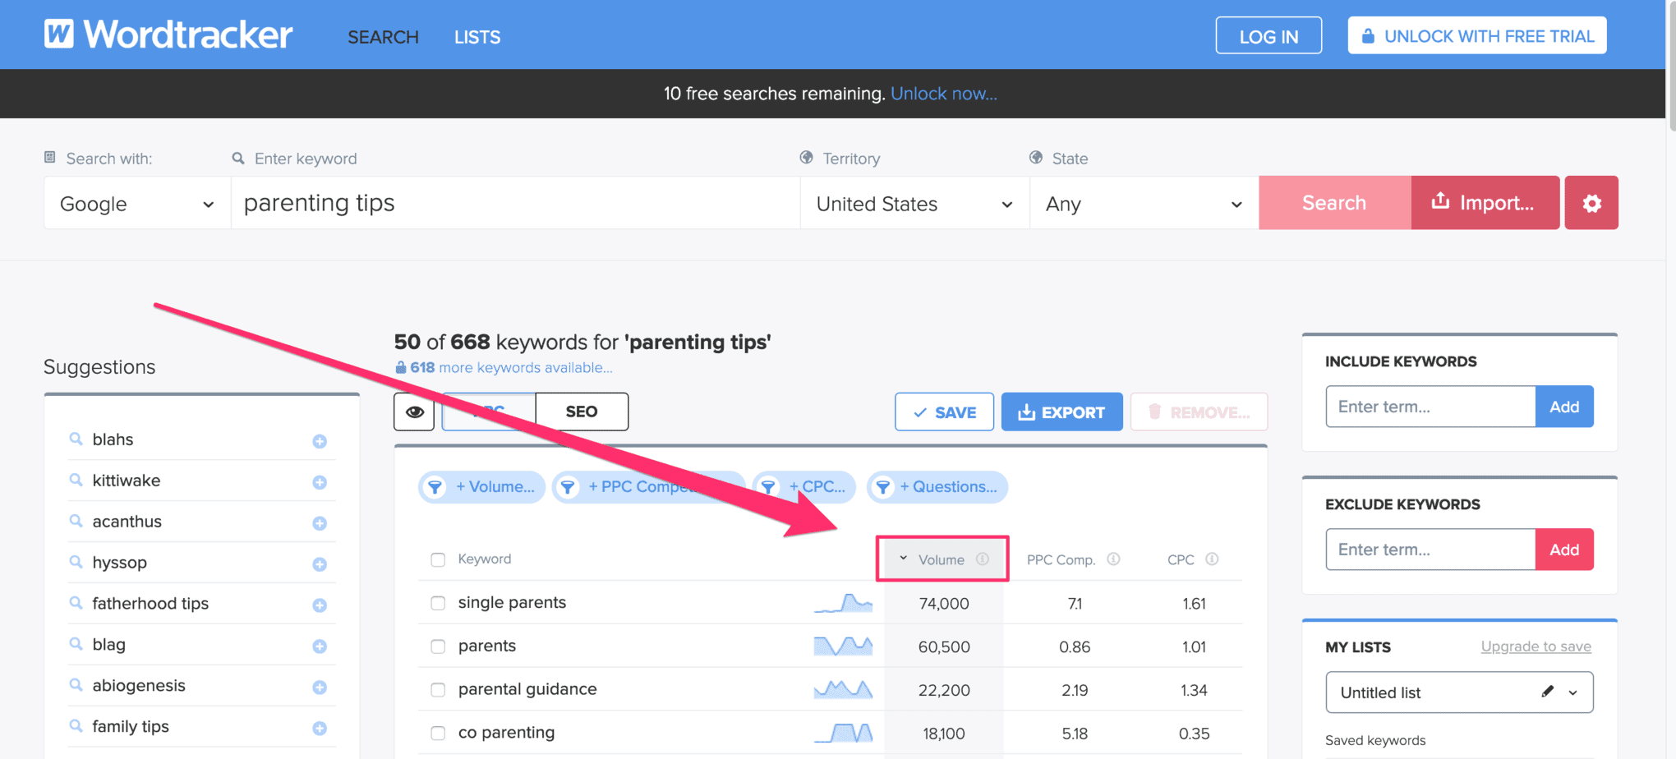Open the LISTS menu
The image size is (1676, 759).
pos(477,36)
